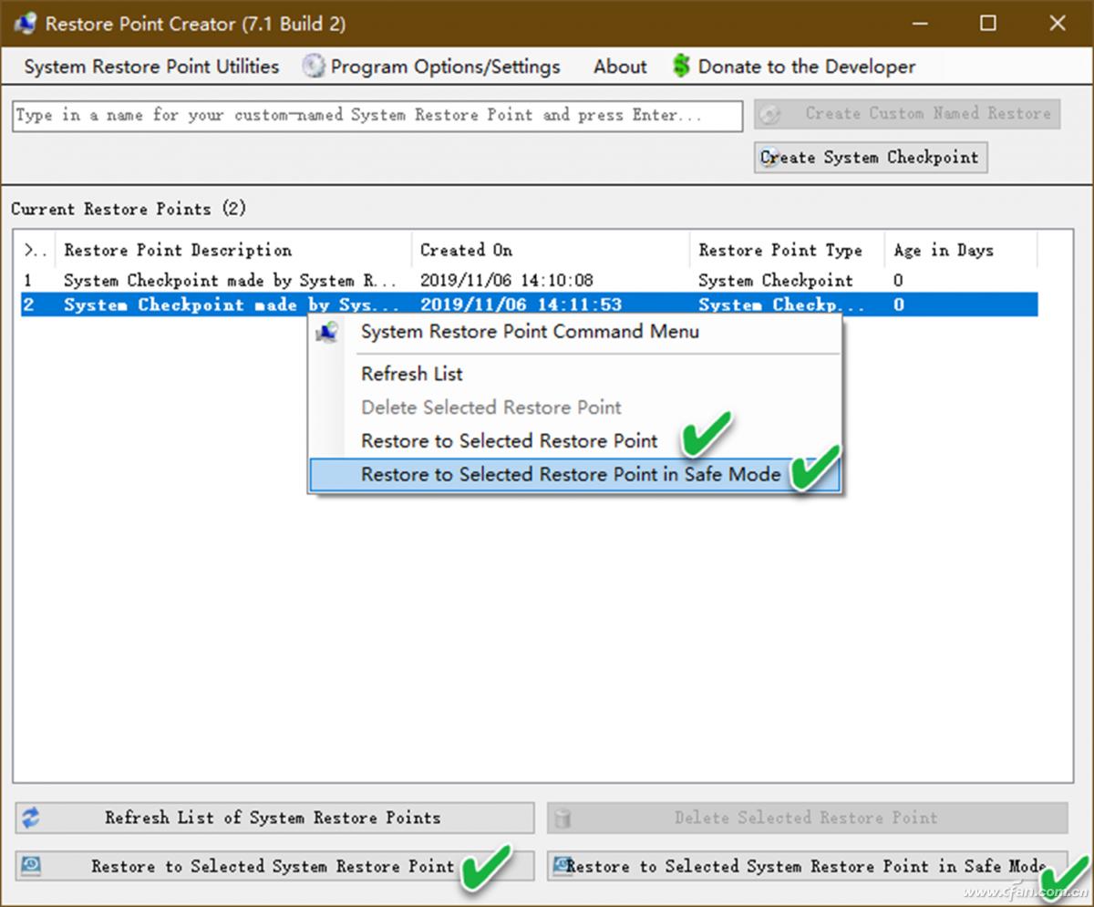
Task: Select Restore to Selected Restore Point in Safe Mode
Action: pos(571,475)
